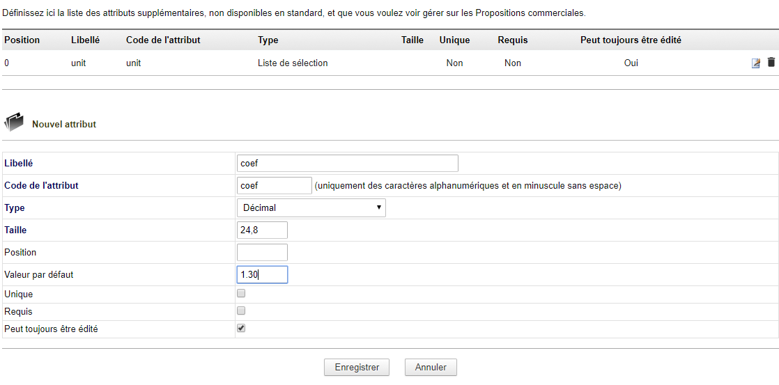Click the 'Oui' cell in unit row

[631, 63]
